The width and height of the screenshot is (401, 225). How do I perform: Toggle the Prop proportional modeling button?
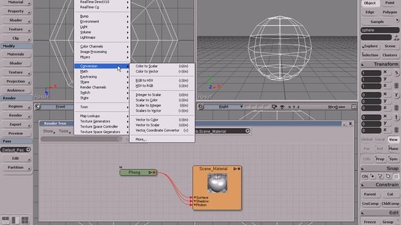380,159
